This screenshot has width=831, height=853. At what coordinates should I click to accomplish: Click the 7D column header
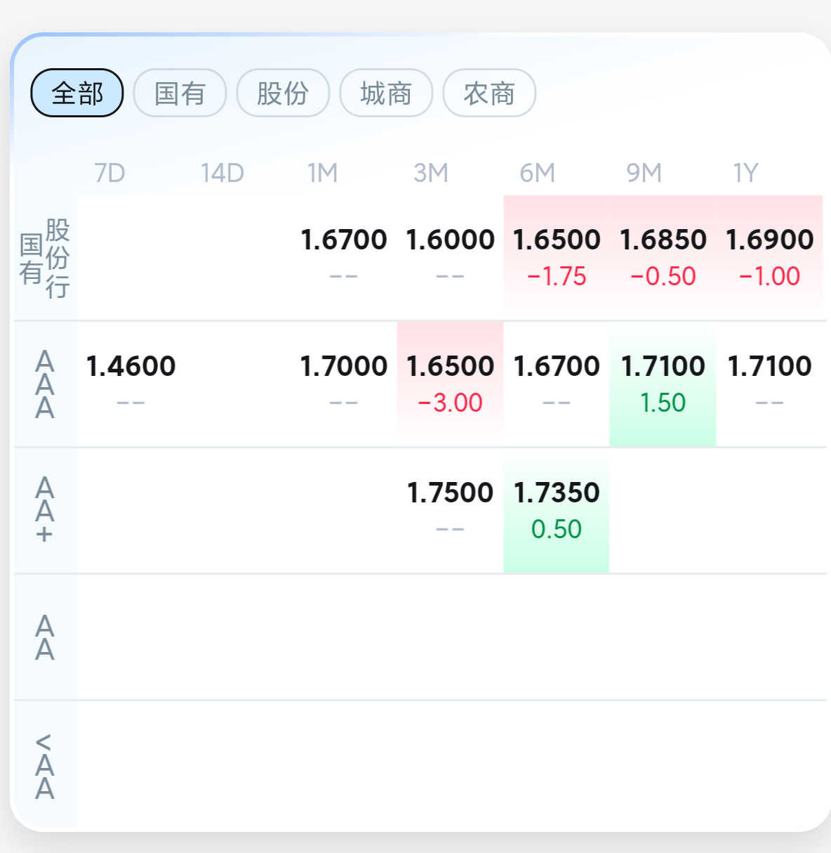[x=109, y=173]
